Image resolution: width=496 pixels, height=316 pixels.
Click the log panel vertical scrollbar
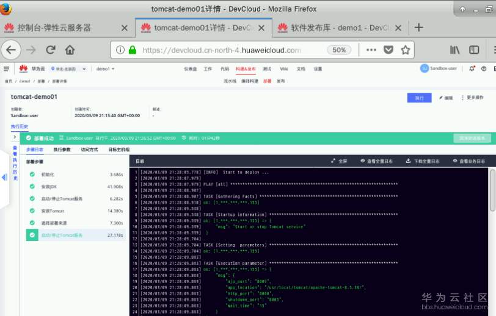(492, 190)
